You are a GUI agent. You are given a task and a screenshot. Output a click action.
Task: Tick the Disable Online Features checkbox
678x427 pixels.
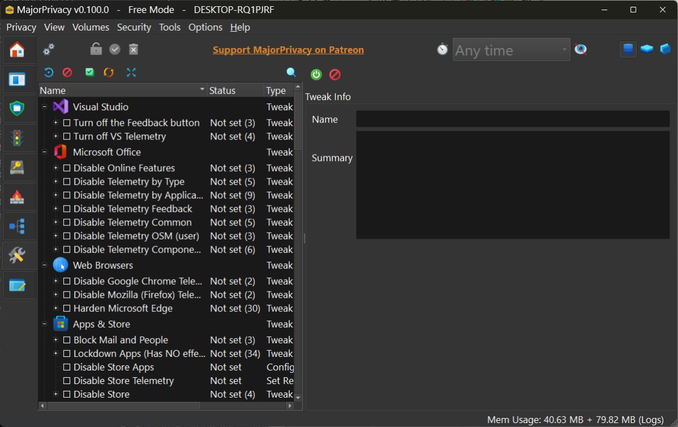point(67,168)
